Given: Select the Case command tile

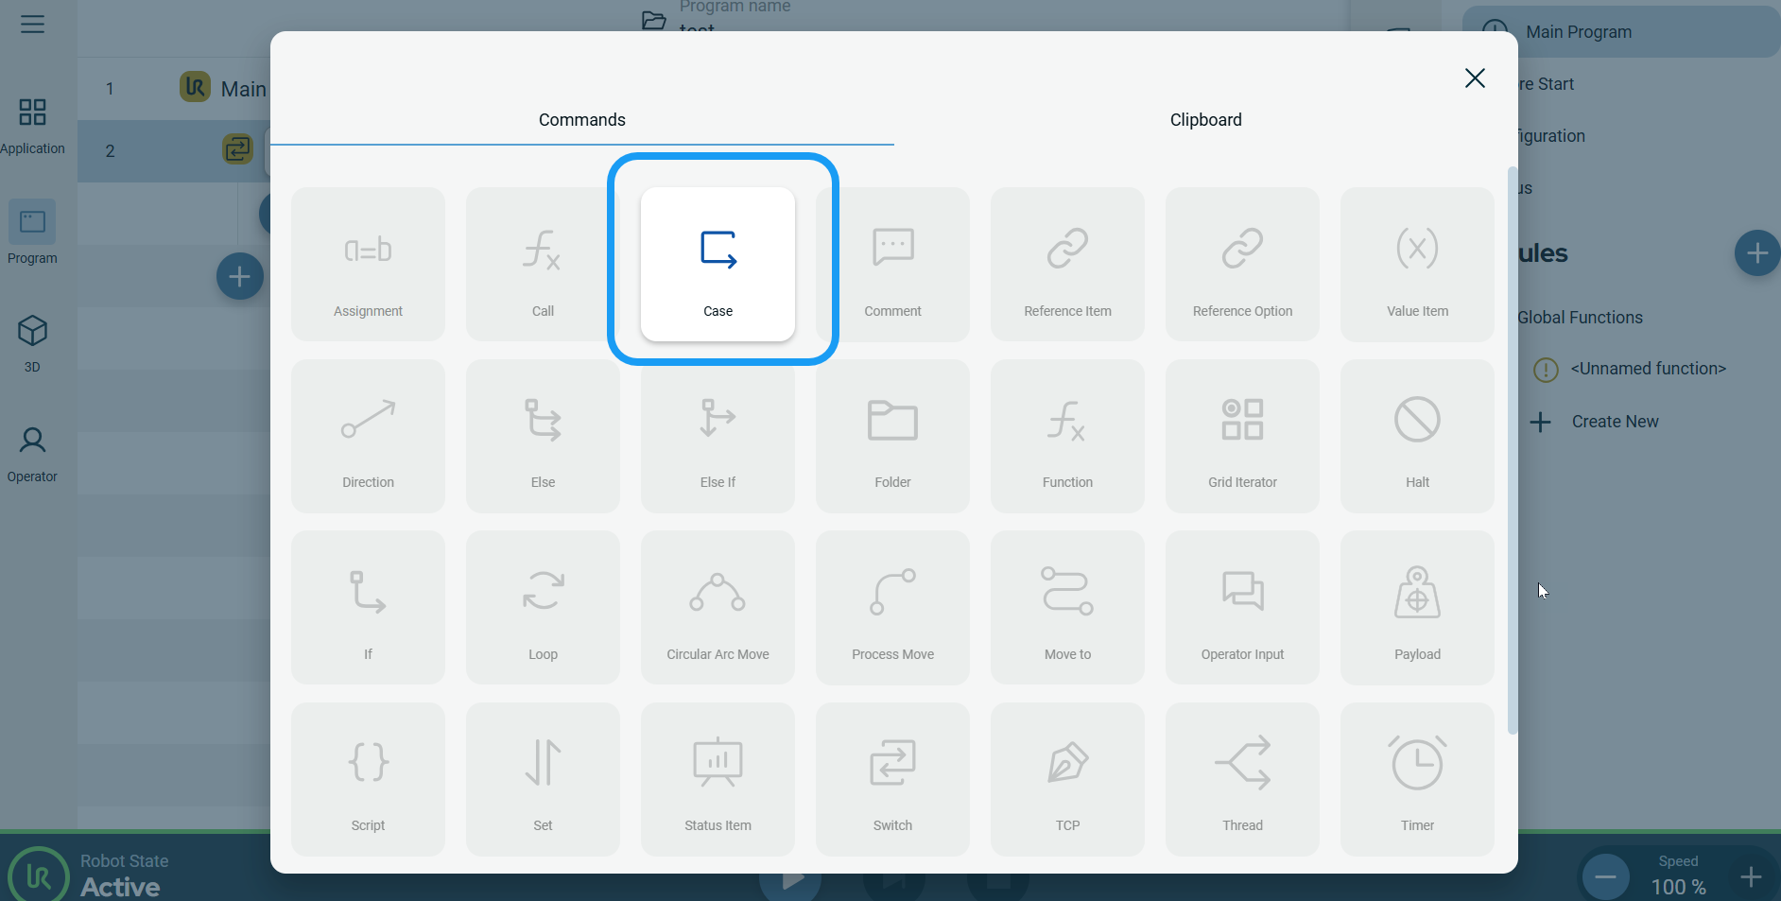Looking at the screenshot, I should coord(718,264).
